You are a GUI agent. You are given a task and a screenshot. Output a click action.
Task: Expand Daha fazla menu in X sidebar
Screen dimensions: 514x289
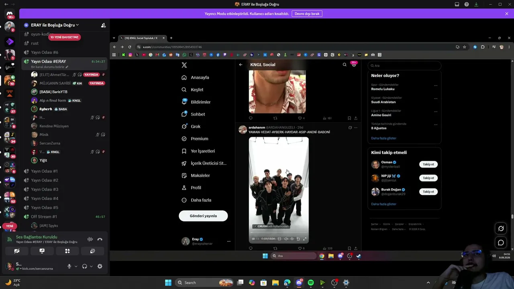tap(196, 200)
